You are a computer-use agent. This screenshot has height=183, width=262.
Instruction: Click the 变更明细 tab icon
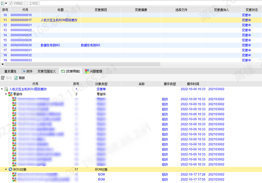point(63,72)
